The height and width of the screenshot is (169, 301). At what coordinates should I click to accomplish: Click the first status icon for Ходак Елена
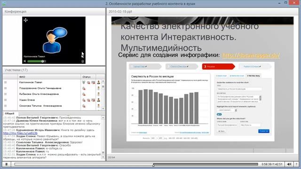(x=84, y=100)
